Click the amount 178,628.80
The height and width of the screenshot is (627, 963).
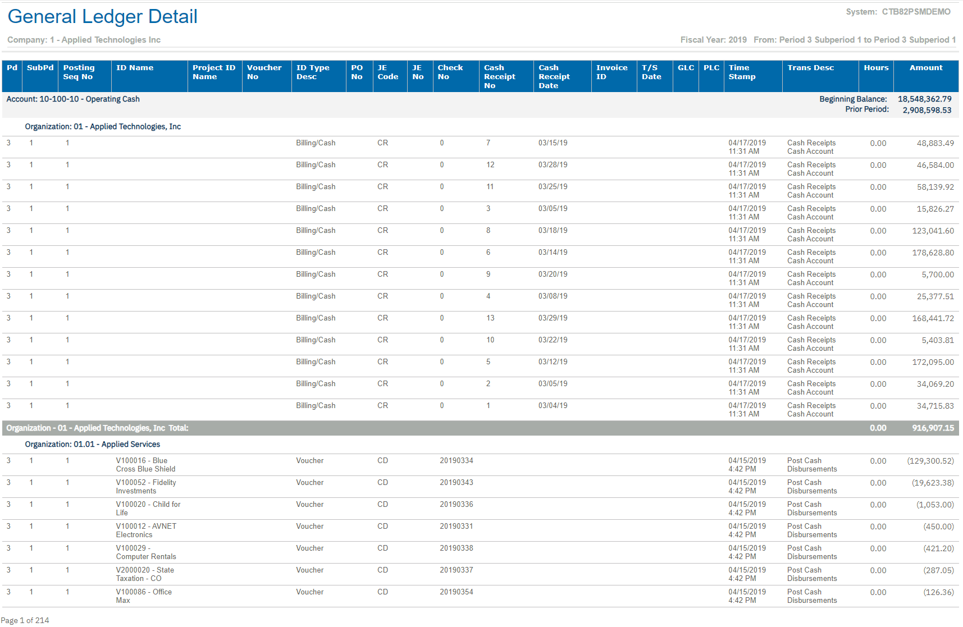point(932,253)
